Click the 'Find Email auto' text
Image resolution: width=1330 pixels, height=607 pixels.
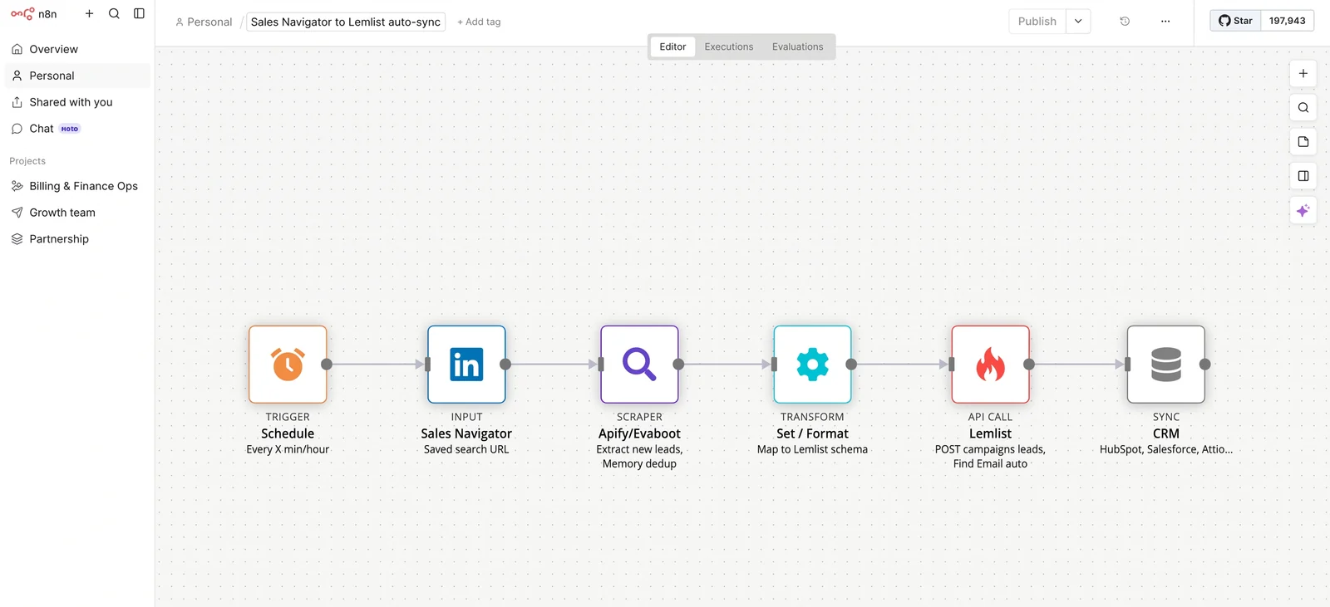pos(990,464)
